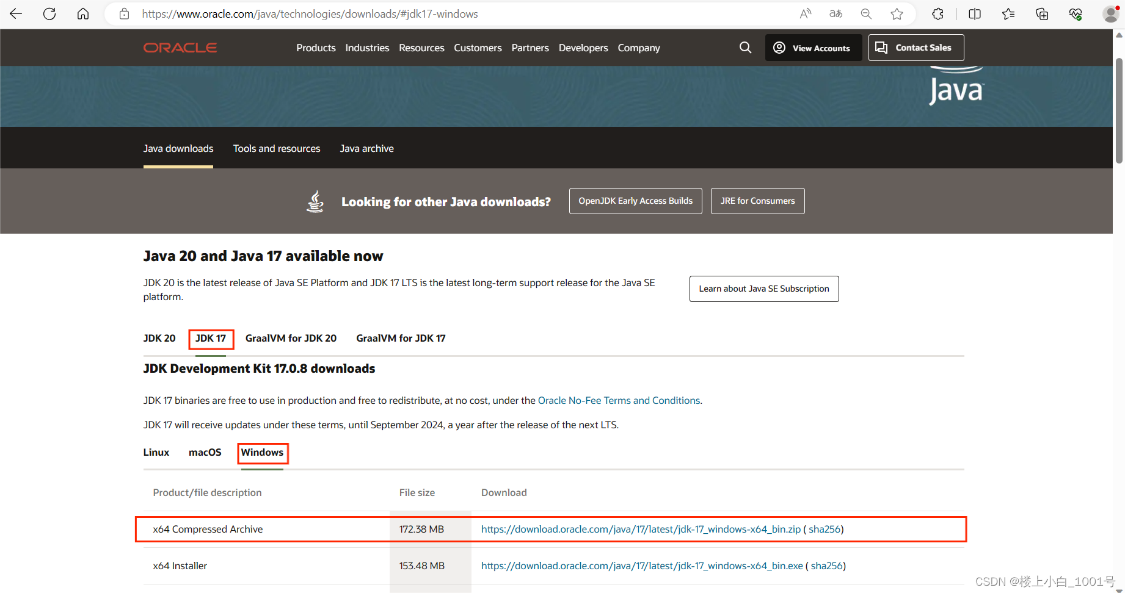Open the favorites list icon
The image size is (1125, 593).
[x=1008, y=13]
